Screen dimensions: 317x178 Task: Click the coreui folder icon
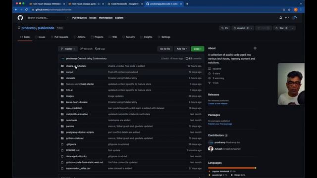[x=62, y=72]
